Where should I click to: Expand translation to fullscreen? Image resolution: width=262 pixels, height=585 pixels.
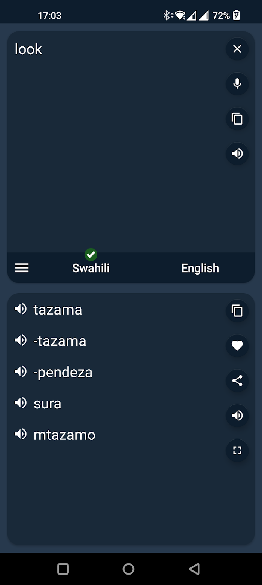(x=237, y=450)
